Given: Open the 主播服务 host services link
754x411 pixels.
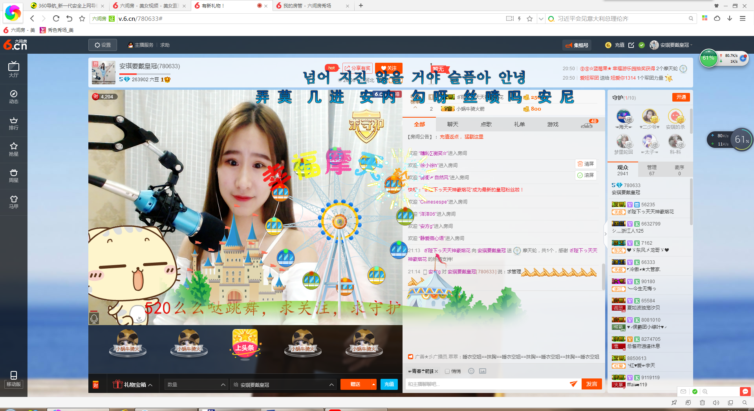Looking at the screenshot, I should coord(141,45).
